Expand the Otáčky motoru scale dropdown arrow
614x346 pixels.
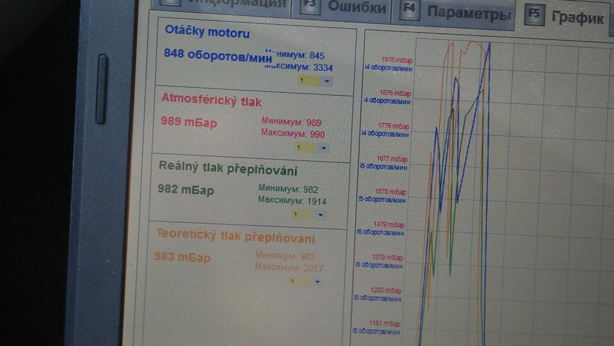click(x=327, y=80)
